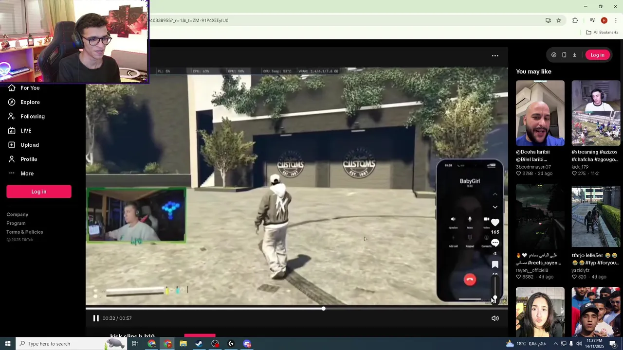Click the top-right Log in button

pyautogui.click(x=597, y=55)
